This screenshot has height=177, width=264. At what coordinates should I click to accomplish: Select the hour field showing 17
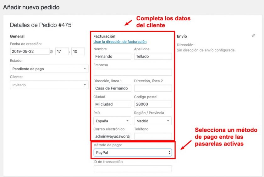(62, 51)
